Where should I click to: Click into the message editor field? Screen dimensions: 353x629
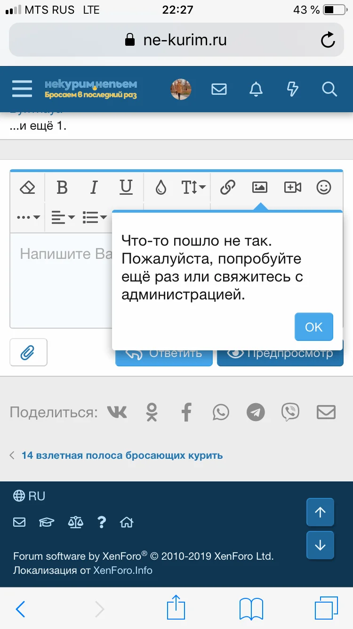(61, 281)
